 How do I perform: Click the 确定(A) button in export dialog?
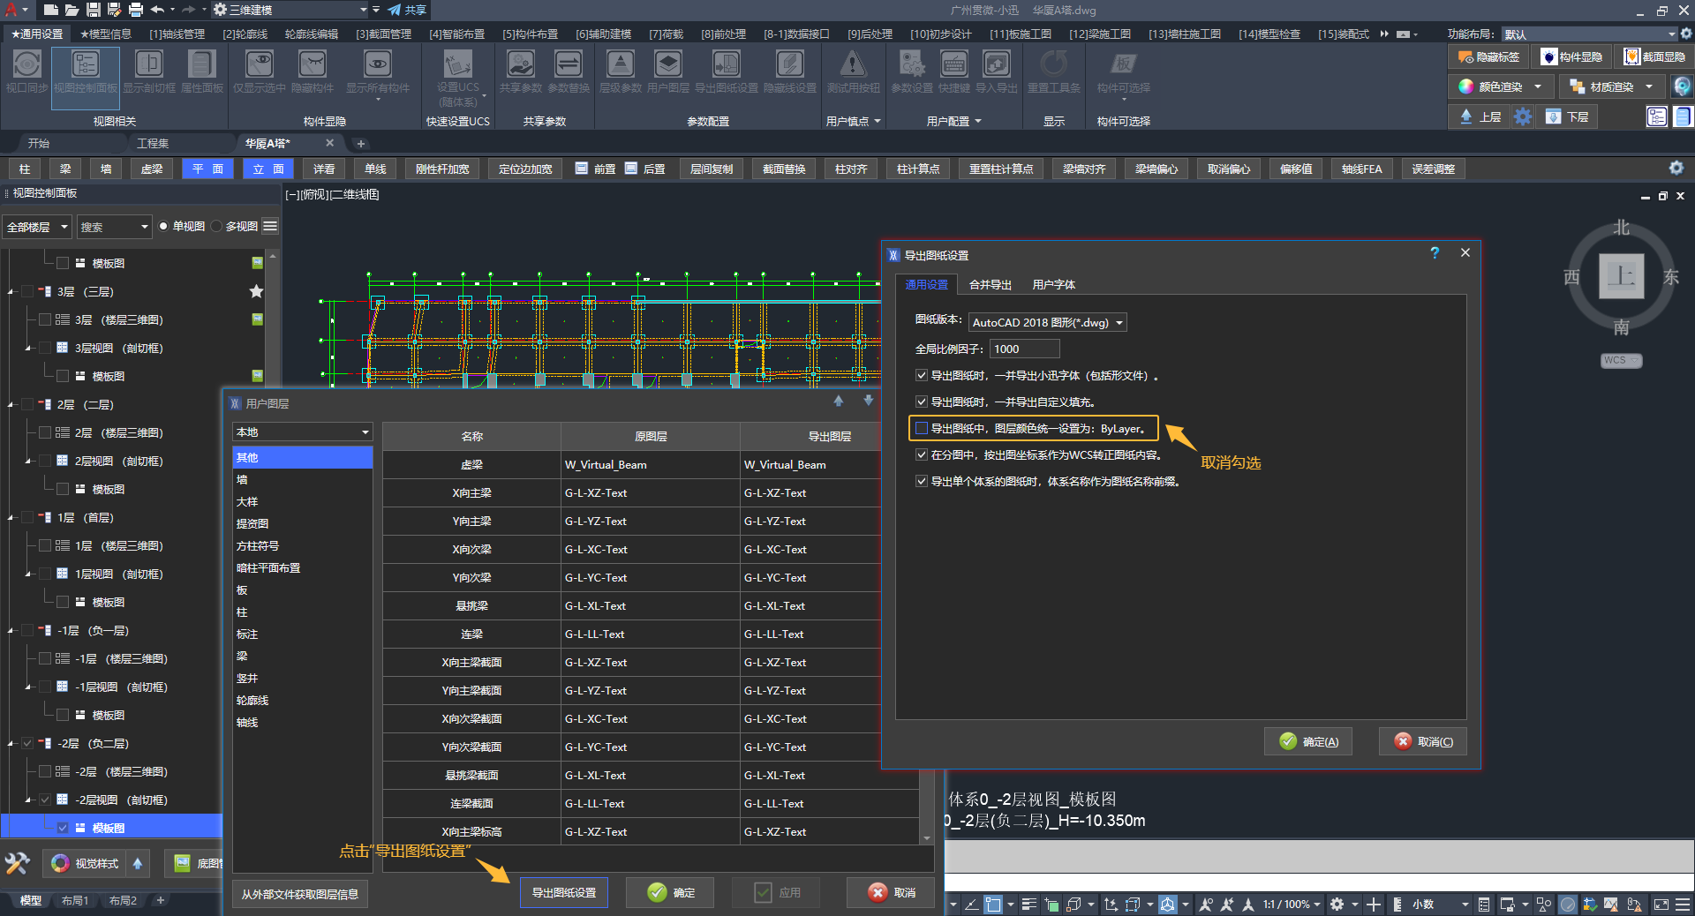(1308, 742)
